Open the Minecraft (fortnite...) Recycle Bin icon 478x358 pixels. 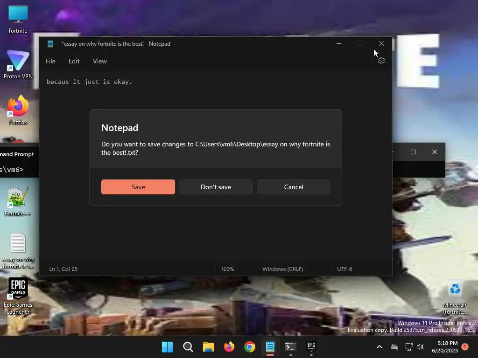coord(455,297)
